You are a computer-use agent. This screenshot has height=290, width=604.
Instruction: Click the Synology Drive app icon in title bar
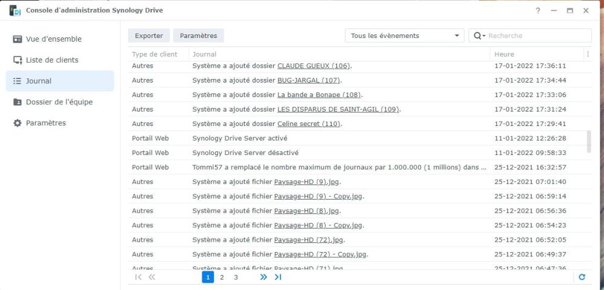(x=15, y=10)
